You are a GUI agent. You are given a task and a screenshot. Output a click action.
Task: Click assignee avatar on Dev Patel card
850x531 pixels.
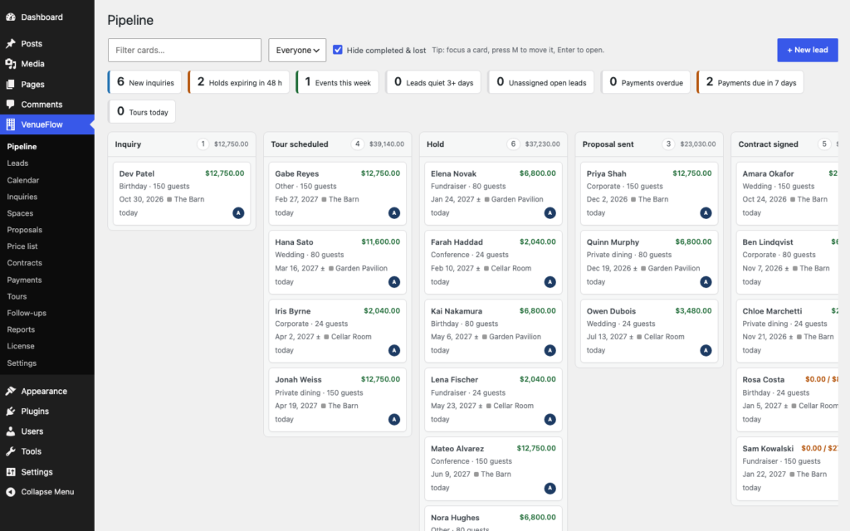(x=238, y=213)
